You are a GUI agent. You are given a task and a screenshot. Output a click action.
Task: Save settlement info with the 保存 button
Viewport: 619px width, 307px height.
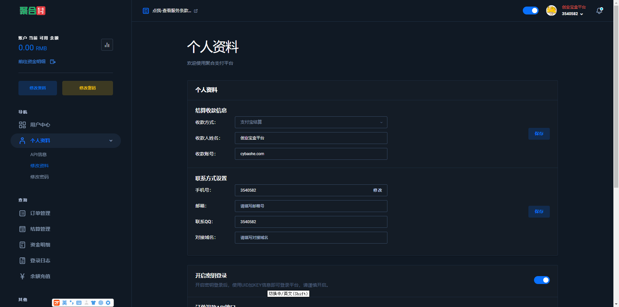tap(539, 134)
